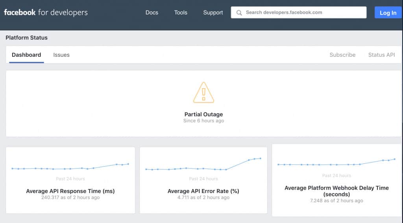The width and height of the screenshot is (403, 223).
Task: Click the facebook for developers logo
Action: [x=46, y=13]
